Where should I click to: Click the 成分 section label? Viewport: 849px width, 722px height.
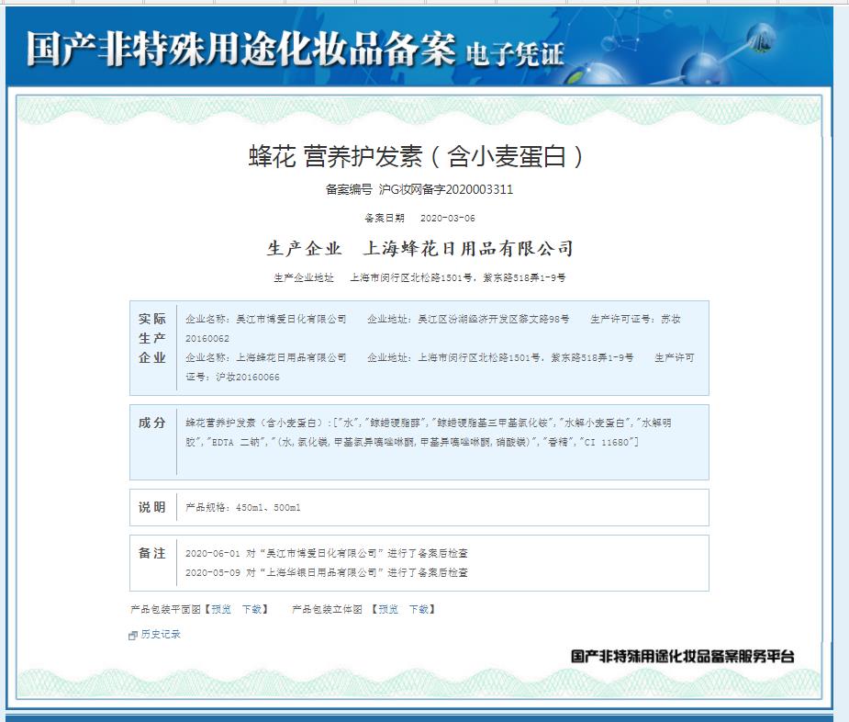152,423
